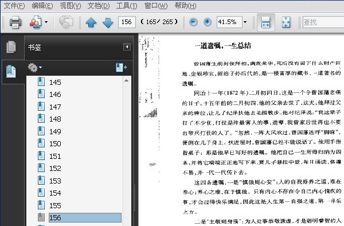Open the 编辑(E) menu

tap(42, 6)
